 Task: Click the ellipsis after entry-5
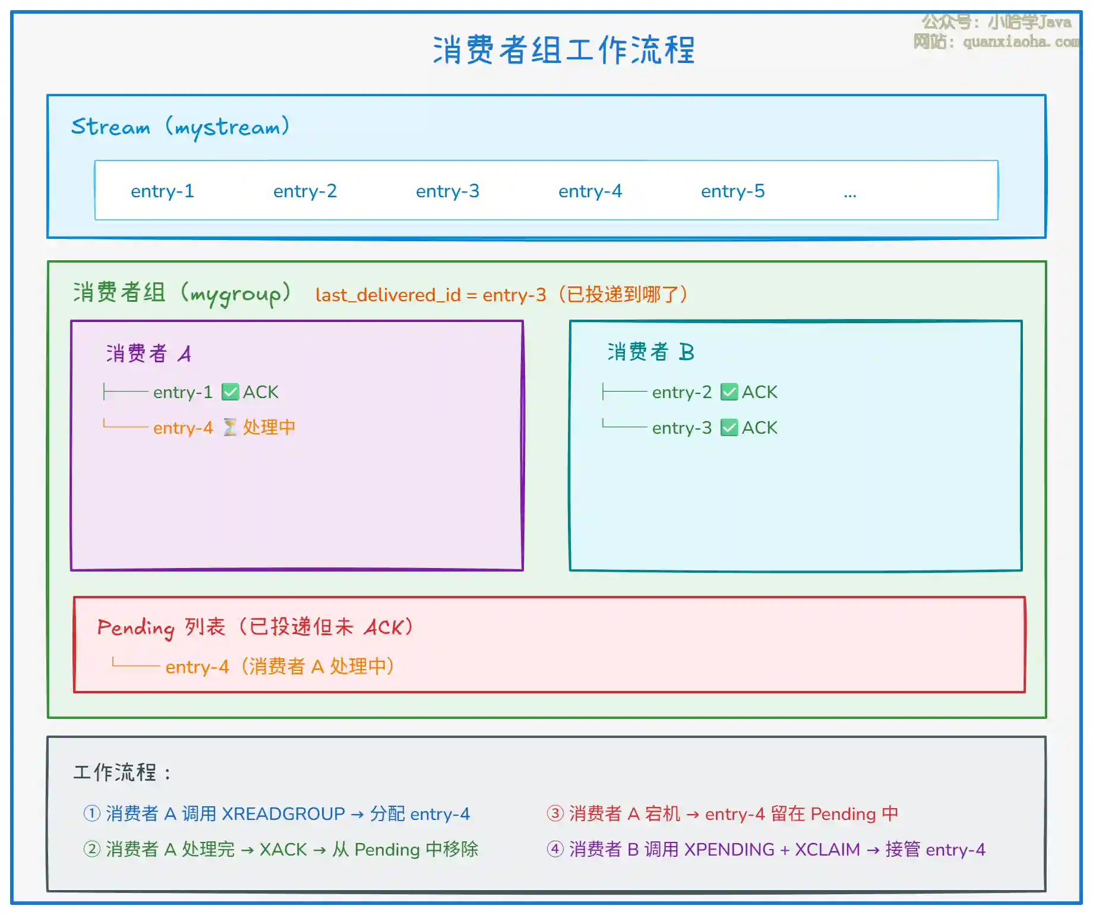pyautogui.click(x=849, y=194)
